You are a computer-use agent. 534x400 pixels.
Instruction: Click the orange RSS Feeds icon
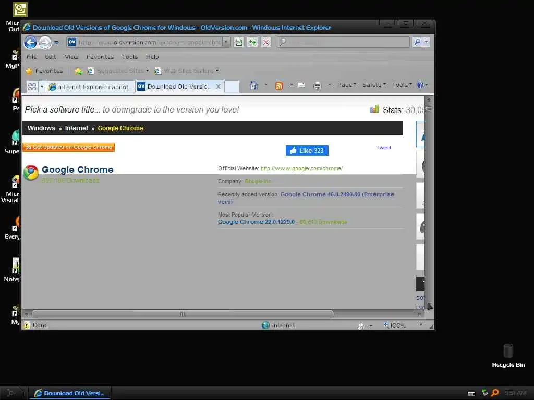coord(279,85)
